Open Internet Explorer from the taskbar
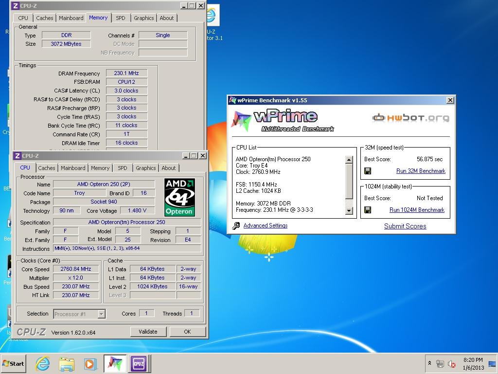 pyautogui.click(x=43, y=363)
